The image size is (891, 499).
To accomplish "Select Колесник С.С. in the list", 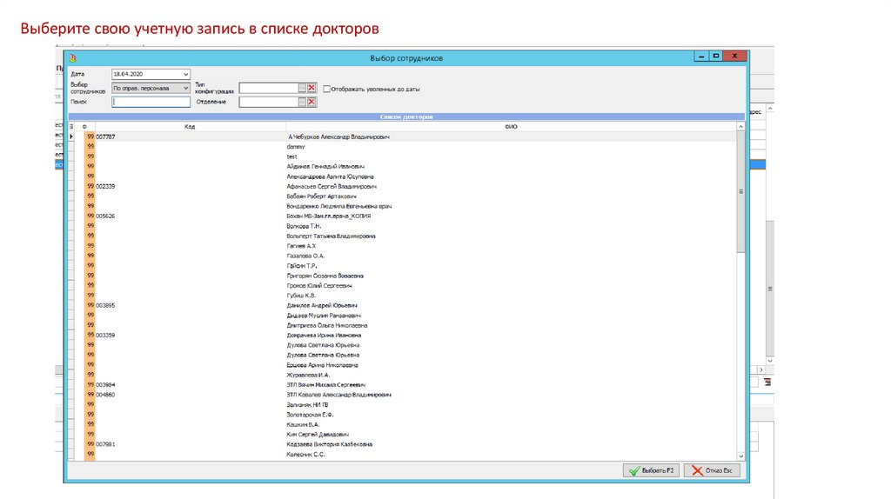I will [x=305, y=454].
